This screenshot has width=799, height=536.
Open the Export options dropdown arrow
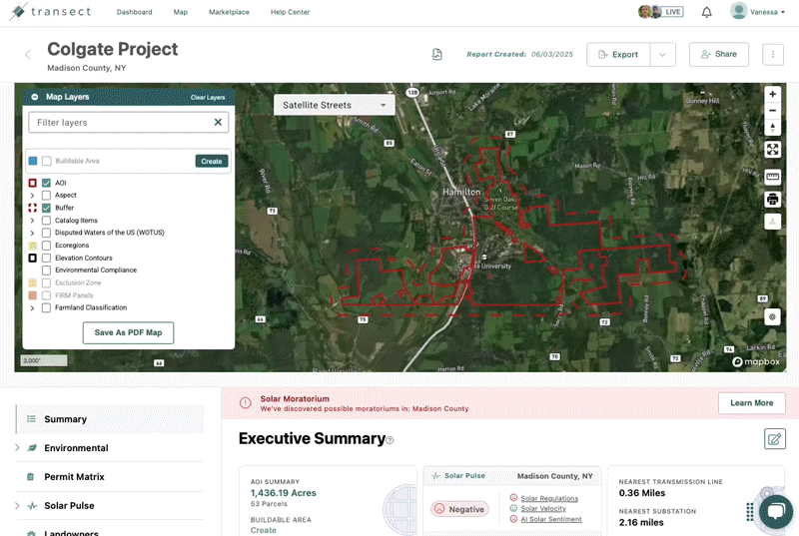(662, 55)
